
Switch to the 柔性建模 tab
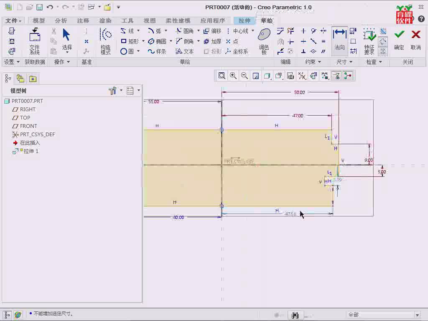click(x=178, y=20)
